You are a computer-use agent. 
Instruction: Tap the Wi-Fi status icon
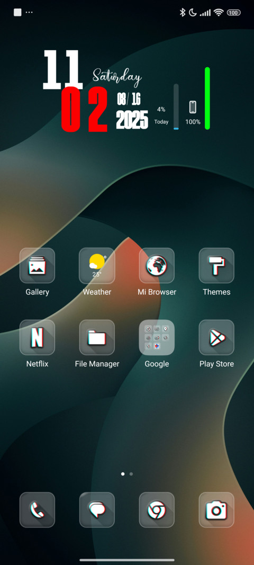click(219, 13)
